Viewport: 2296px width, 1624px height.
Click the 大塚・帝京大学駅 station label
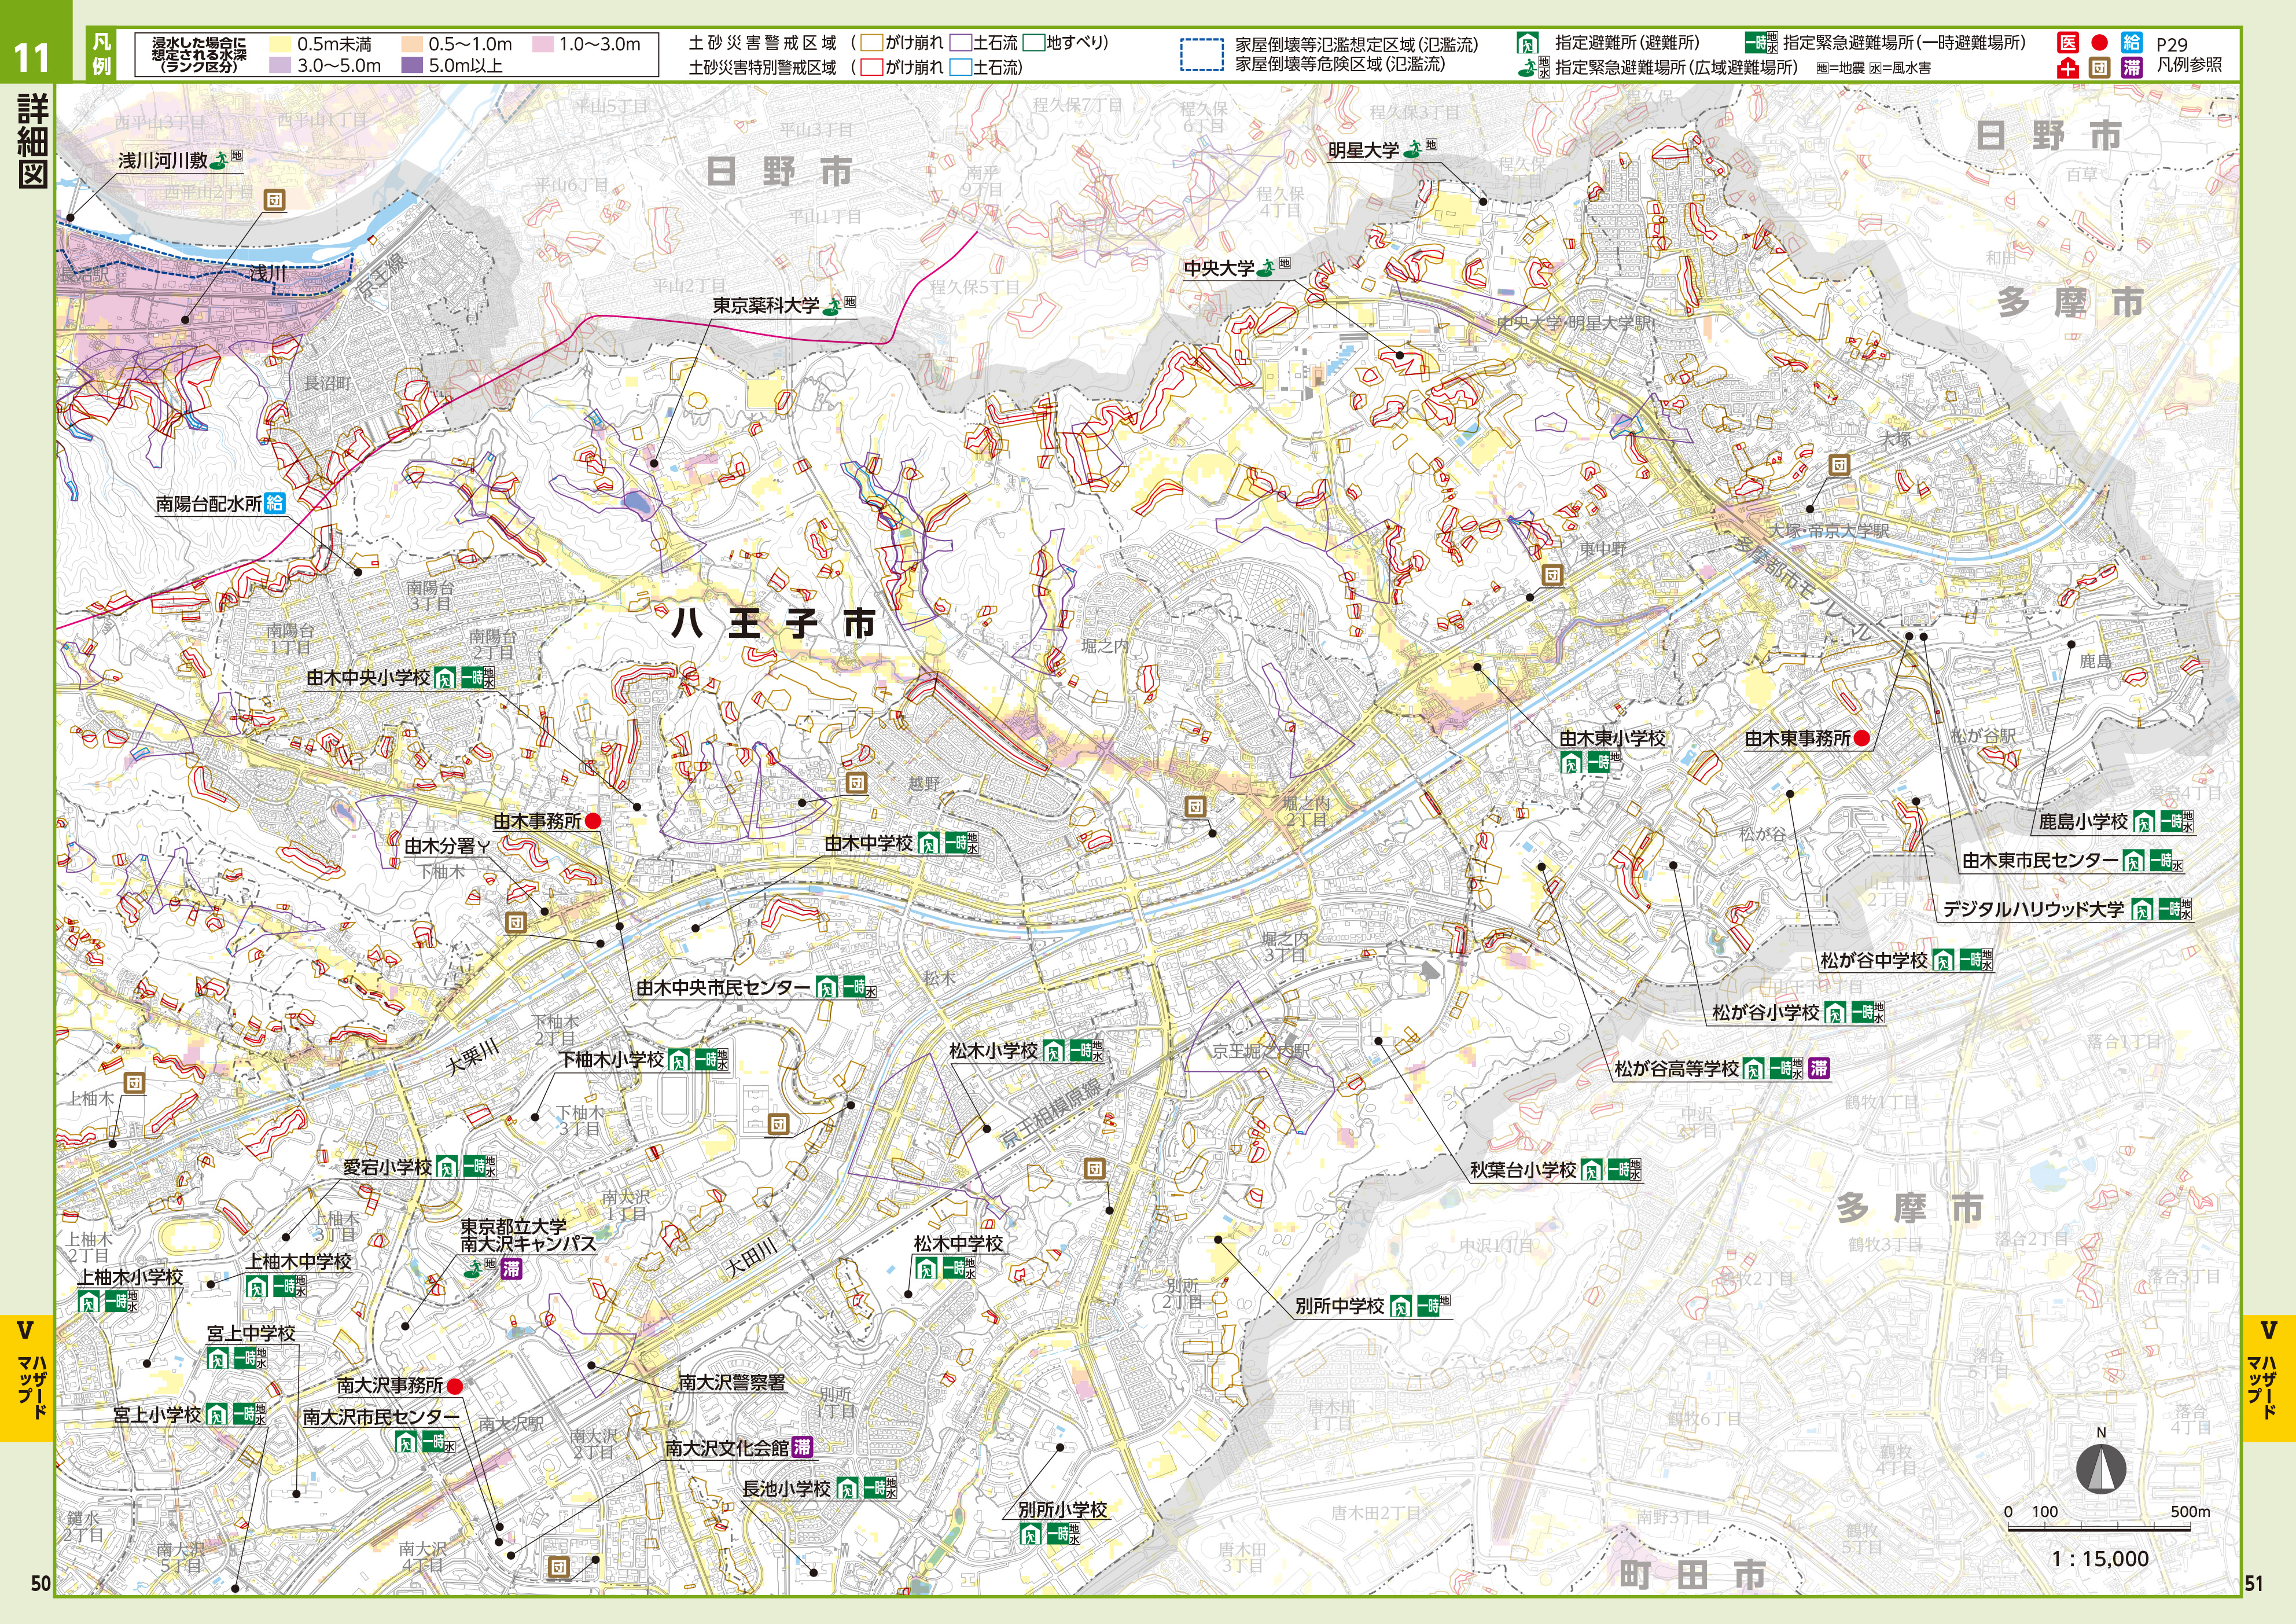pos(1829,531)
